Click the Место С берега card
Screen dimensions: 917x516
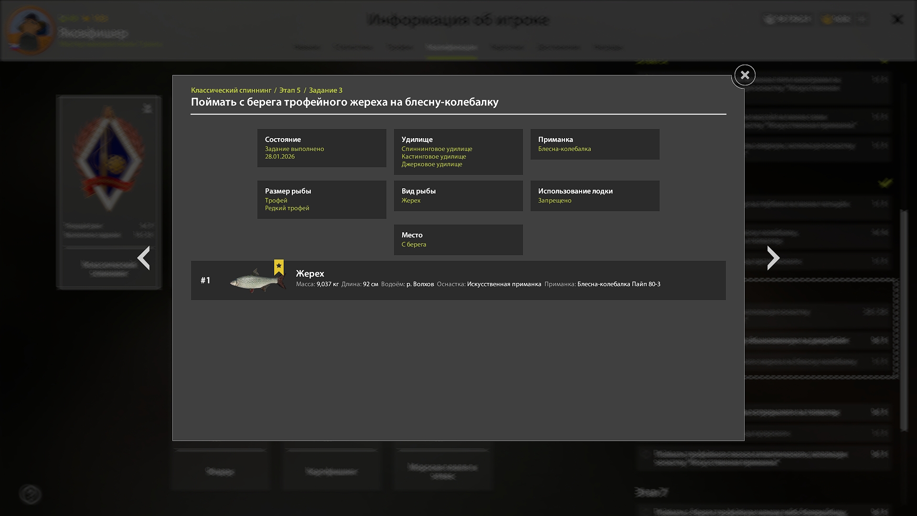458,240
